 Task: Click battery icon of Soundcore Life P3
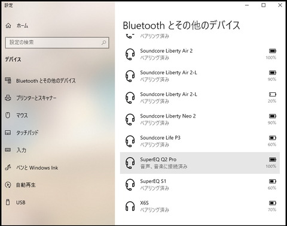point(273,138)
